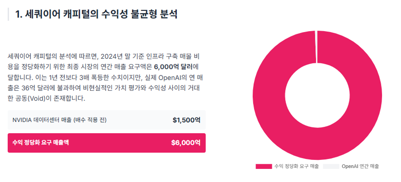The width and height of the screenshot is (401, 182).
Task: Click the 2024년 말 phrase in the paragraph
Action: (x=116, y=56)
